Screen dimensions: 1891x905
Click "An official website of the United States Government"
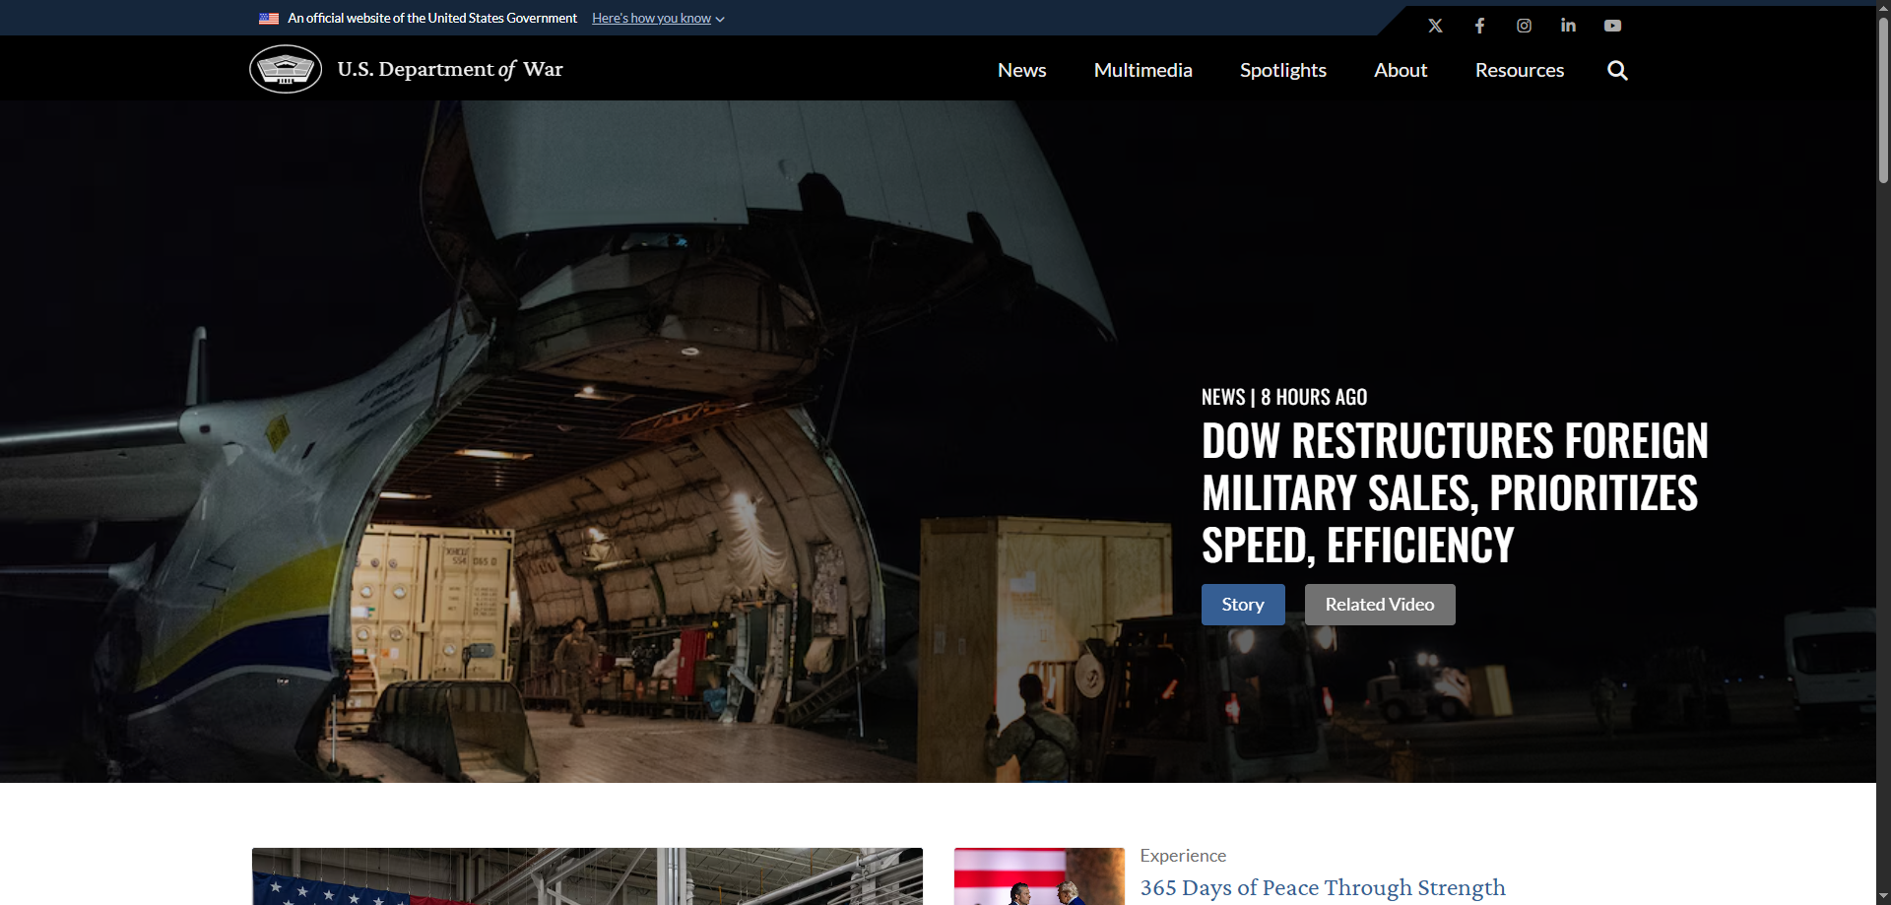coord(432,19)
